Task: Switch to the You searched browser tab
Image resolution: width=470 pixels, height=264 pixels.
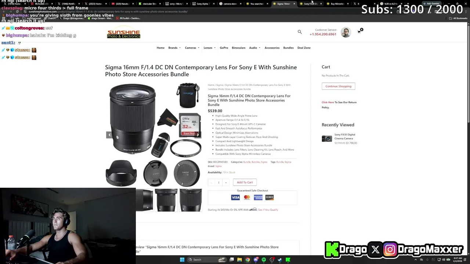Action: (257, 4)
